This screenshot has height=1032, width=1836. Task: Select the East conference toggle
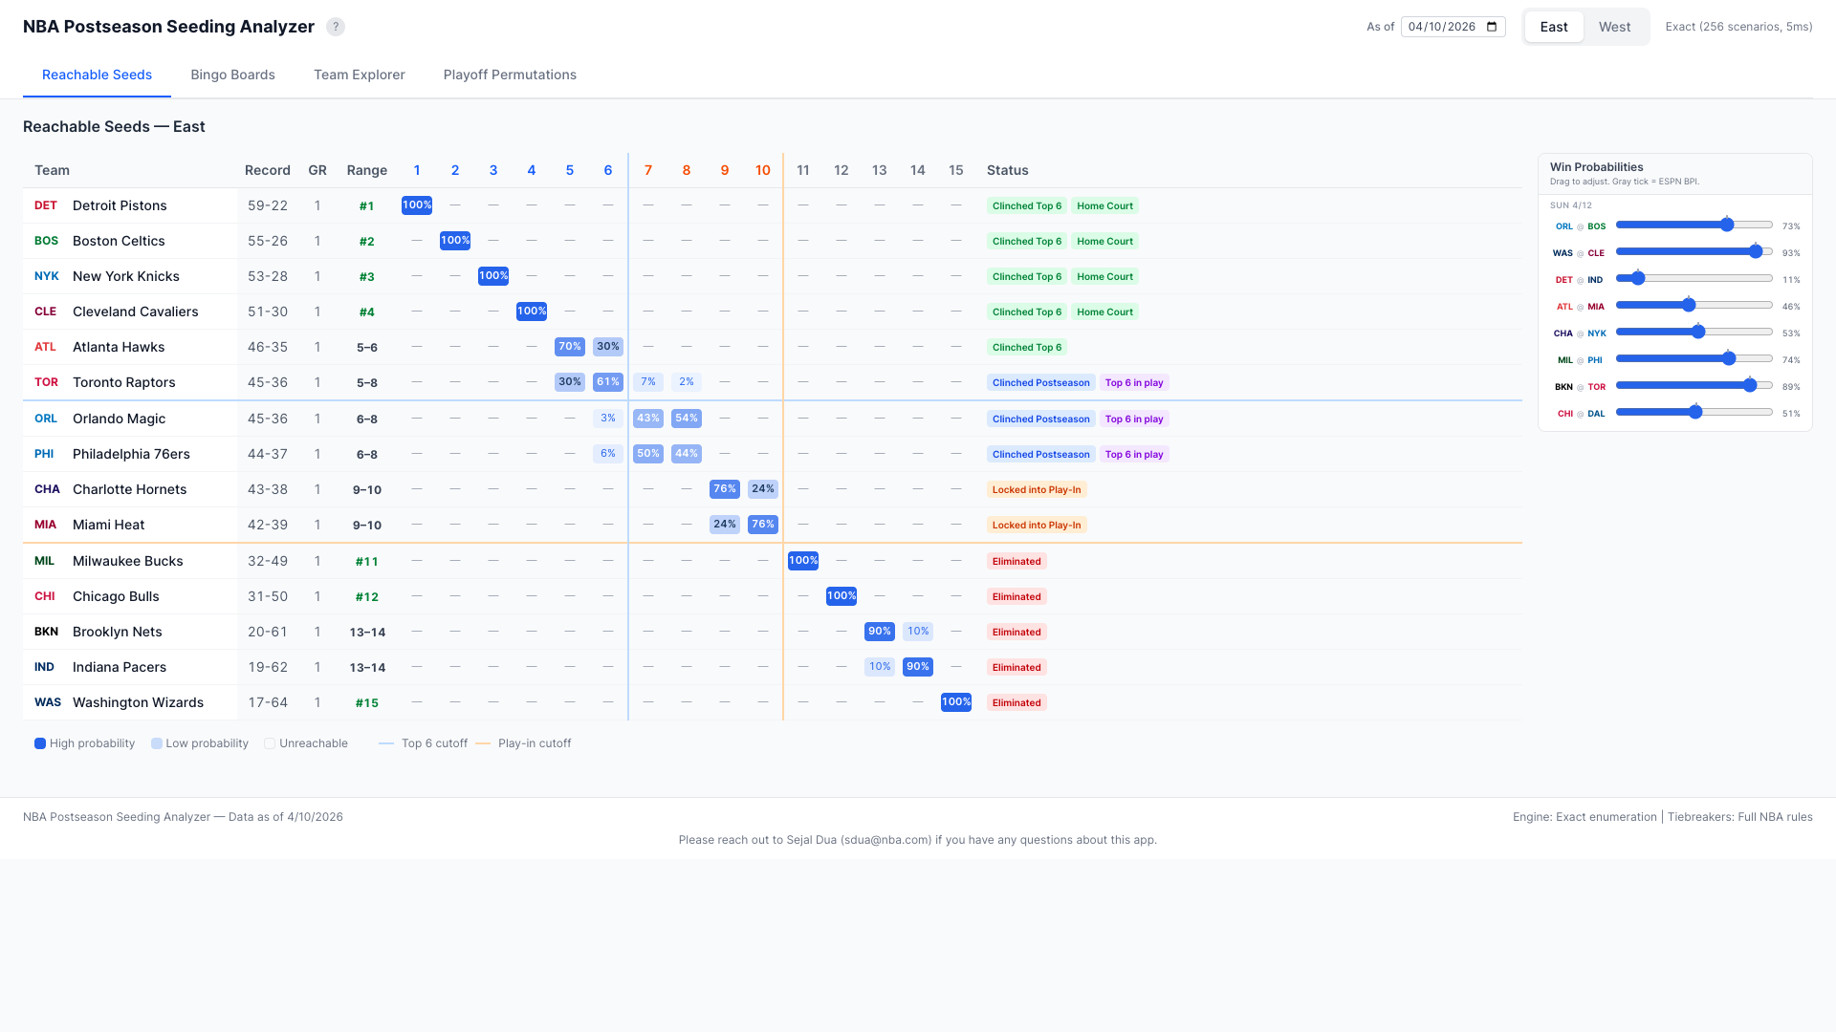[x=1553, y=27]
